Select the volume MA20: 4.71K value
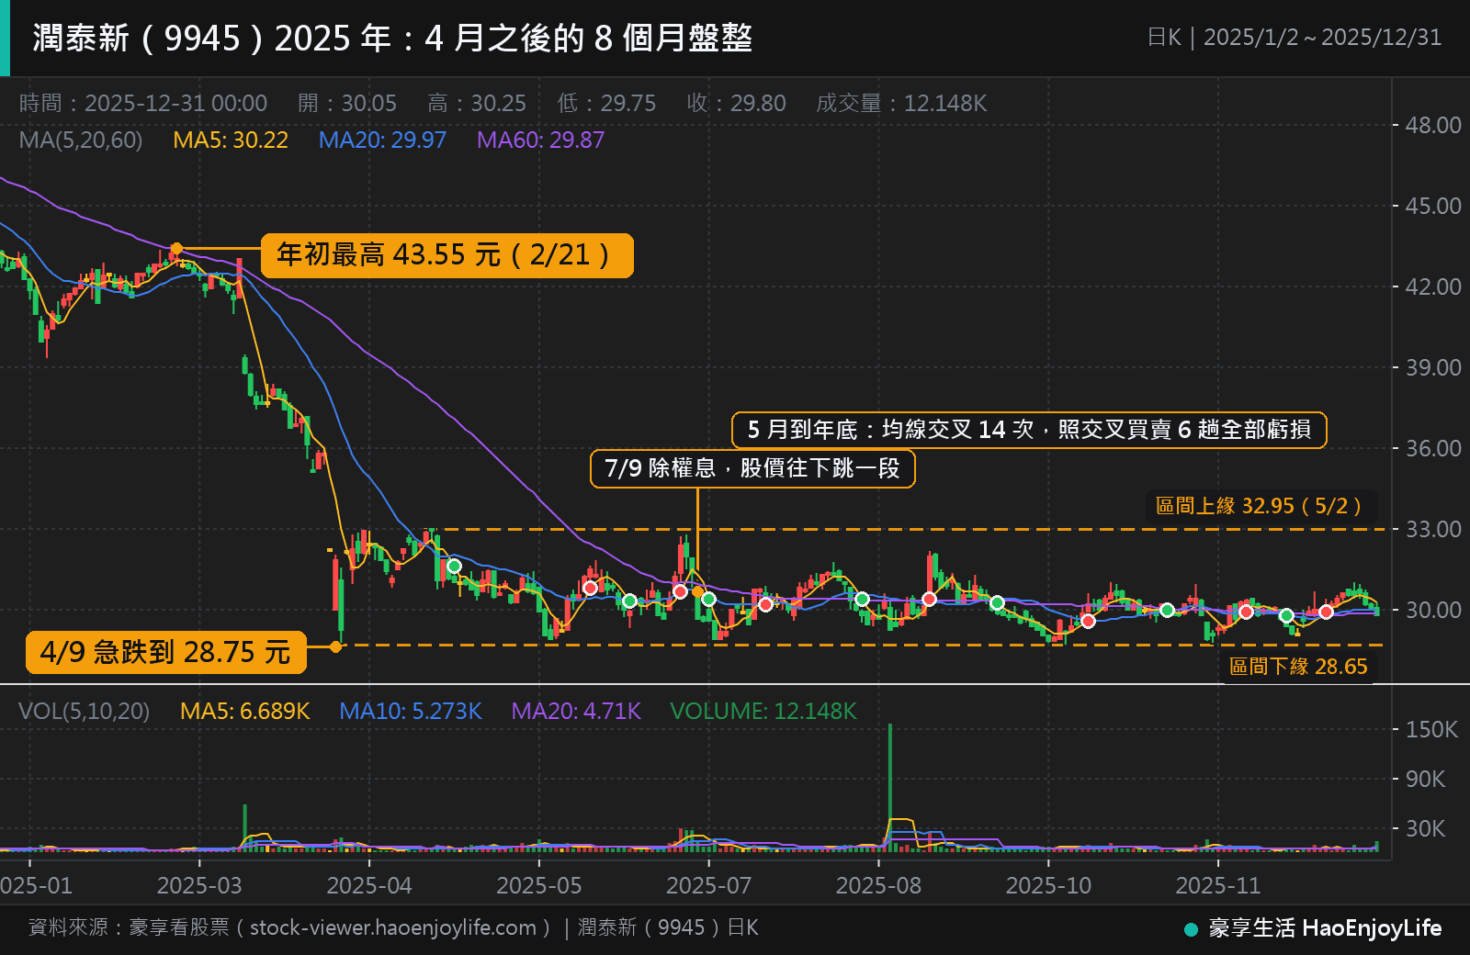The width and height of the screenshot is (1470, 955). click(x=575, y=711)
